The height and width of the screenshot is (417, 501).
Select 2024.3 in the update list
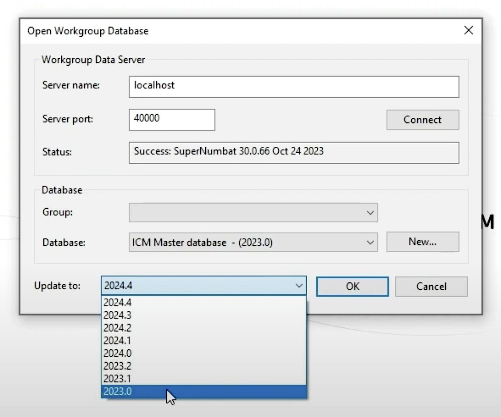coord(204,315)
